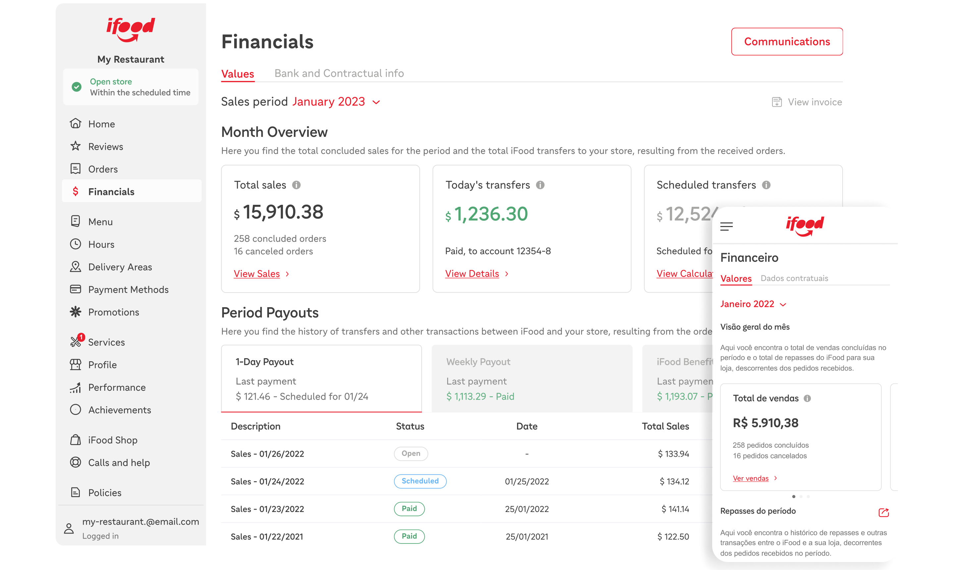Open View Sales from Total sales card
Image resolution: width=954 pixels, height=570 pixels.
(257, 273)
